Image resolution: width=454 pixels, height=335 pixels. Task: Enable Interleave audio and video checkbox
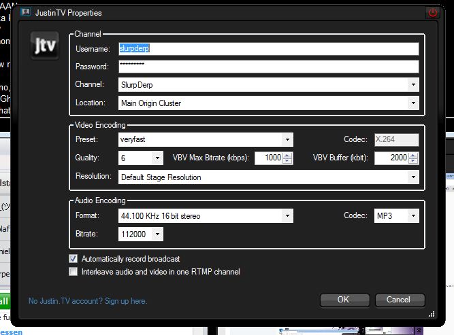(74, 272)
